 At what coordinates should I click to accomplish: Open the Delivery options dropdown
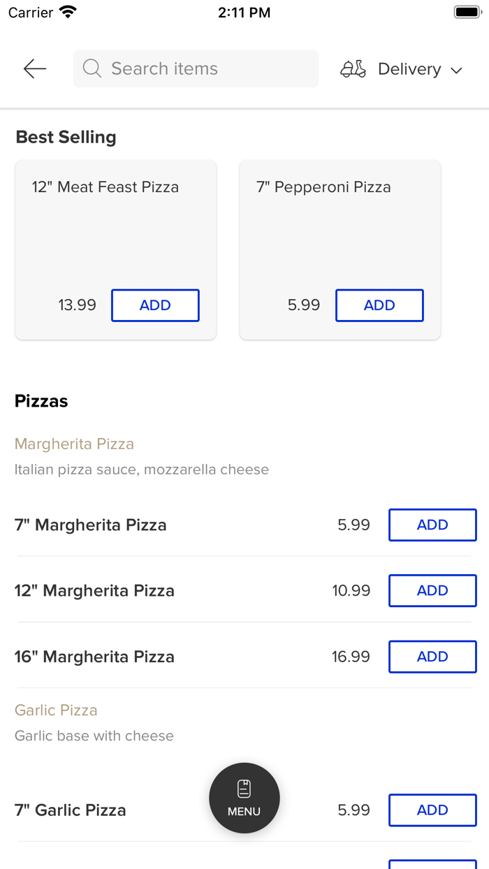pyautogui.click(x=409, y=68)
